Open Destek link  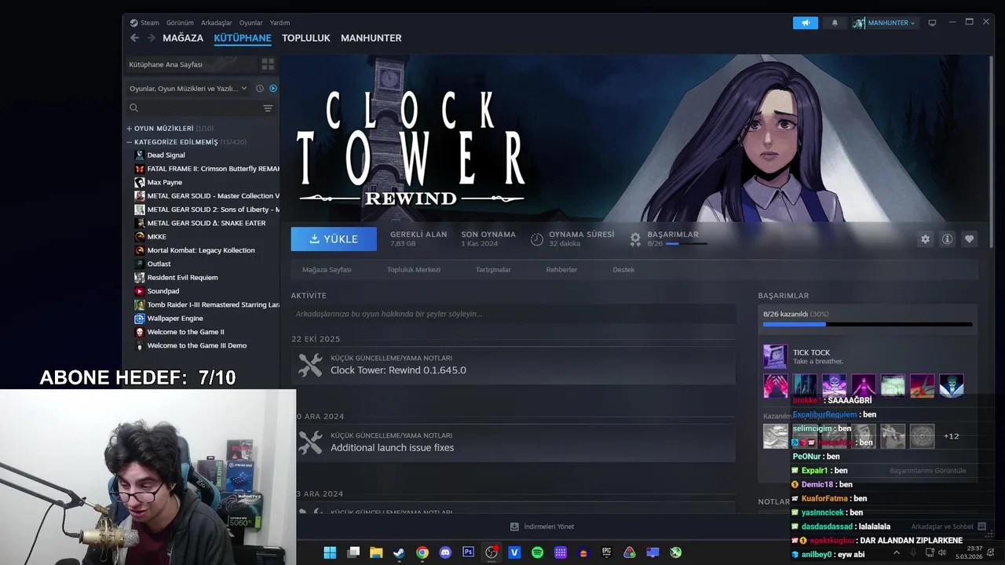(623, 270)
